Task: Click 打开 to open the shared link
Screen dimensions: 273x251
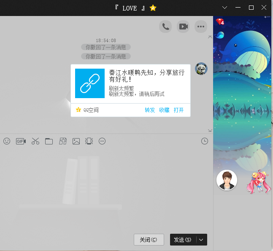Action: 178,110
